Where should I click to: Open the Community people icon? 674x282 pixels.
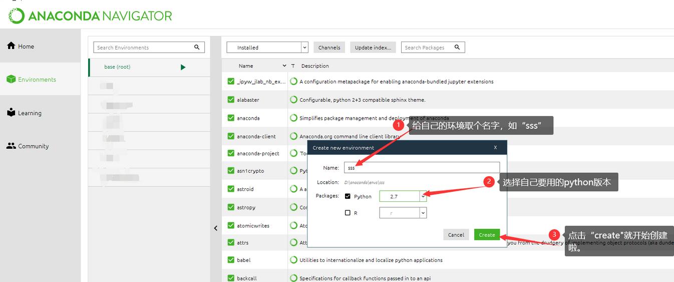click(11, 146)
